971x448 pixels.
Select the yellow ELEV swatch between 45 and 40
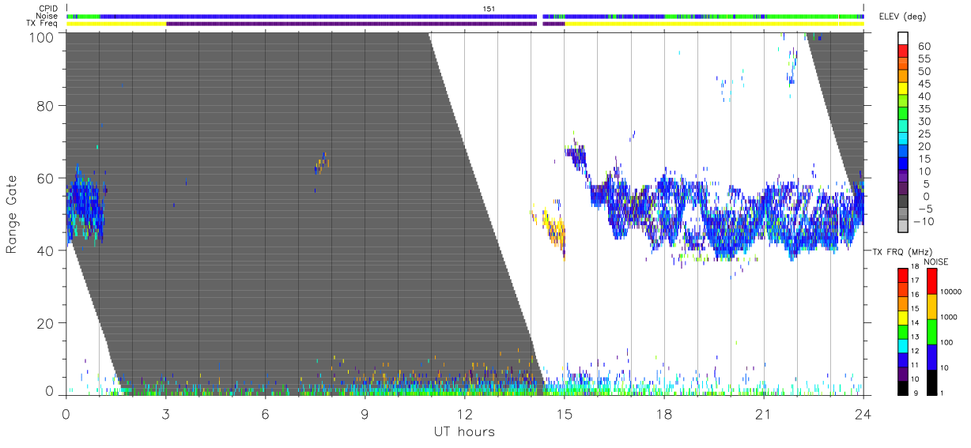[903, 90]
